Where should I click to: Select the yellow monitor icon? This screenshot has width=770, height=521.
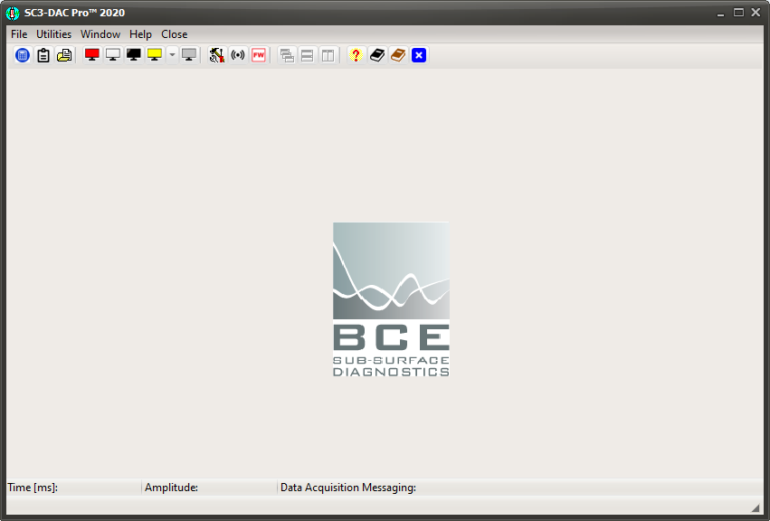pos(155,55)
